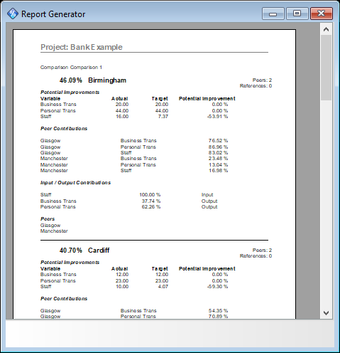Click the 'Variable' column header under Birmingham
This screenshot has height=353, width=340.
(50, 98)
